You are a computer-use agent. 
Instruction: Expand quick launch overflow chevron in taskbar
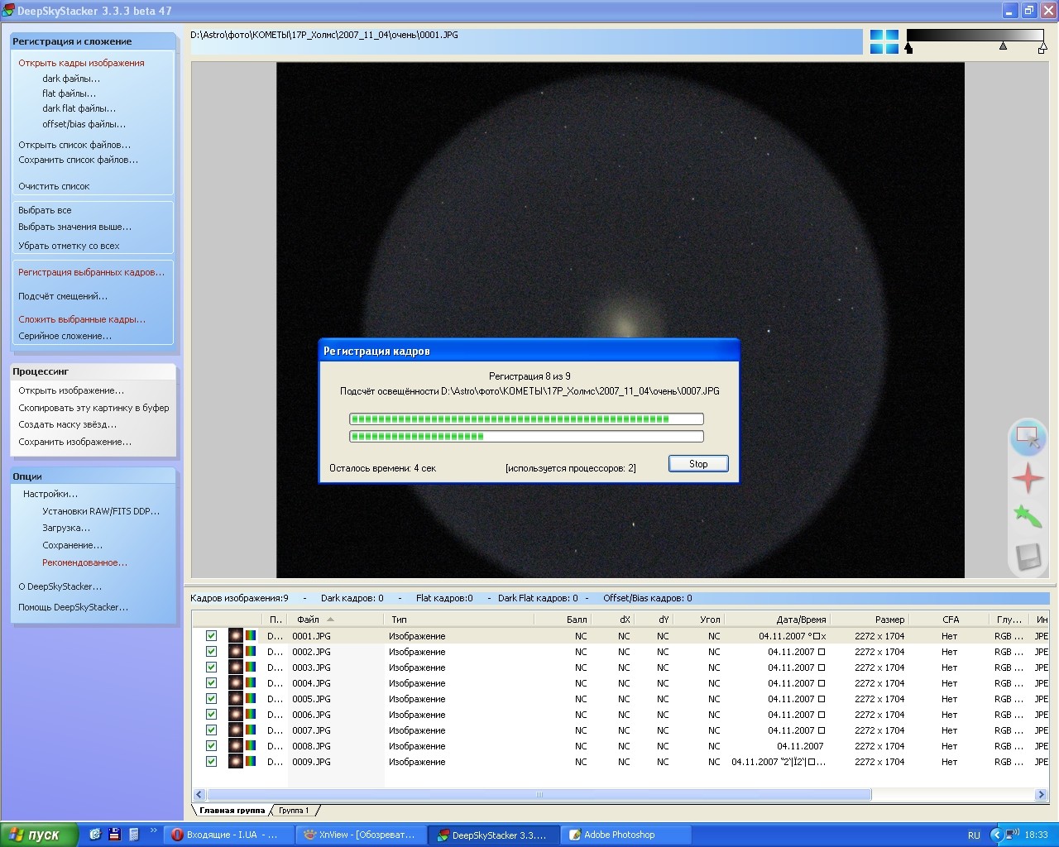(x=153, y=831)
